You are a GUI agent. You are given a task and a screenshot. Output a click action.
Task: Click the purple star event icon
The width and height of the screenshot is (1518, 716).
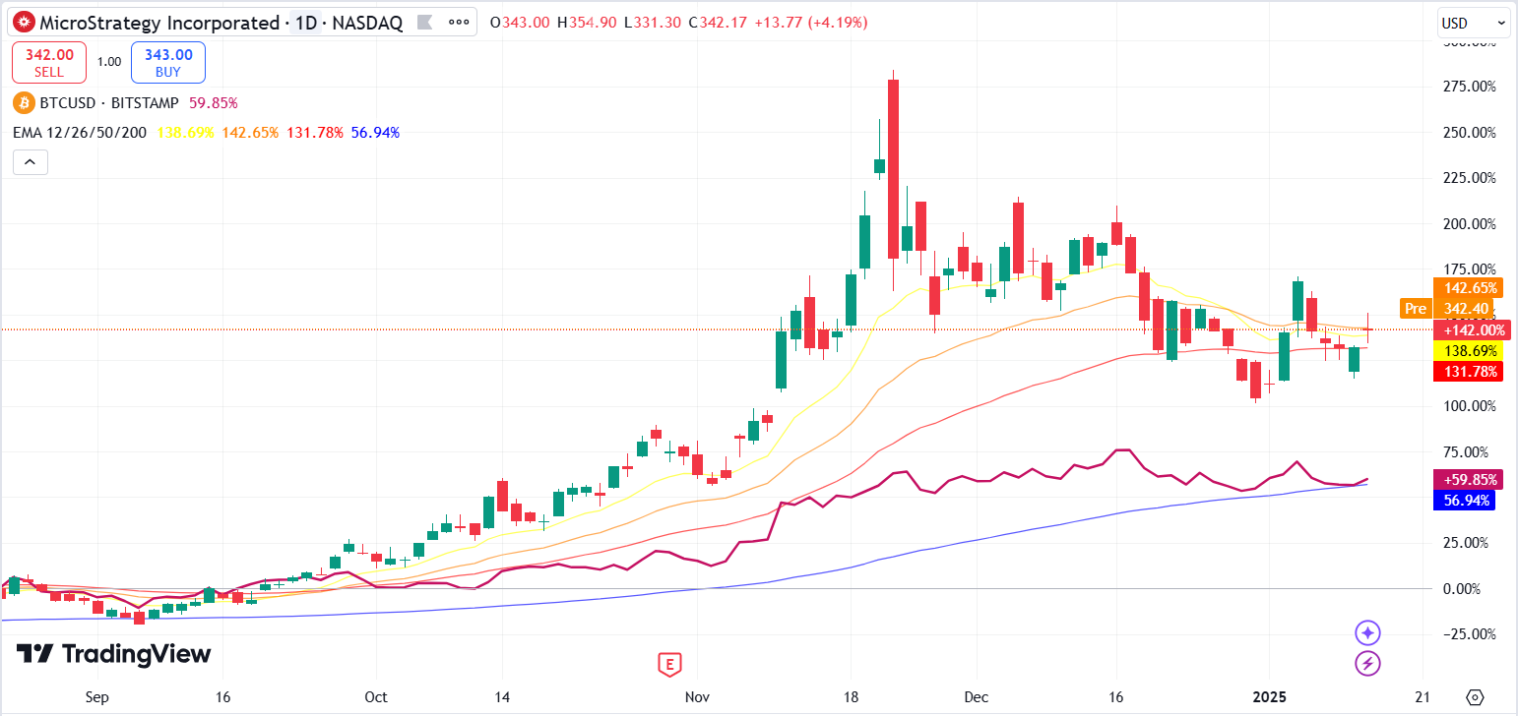click(x=1367, y=632)
